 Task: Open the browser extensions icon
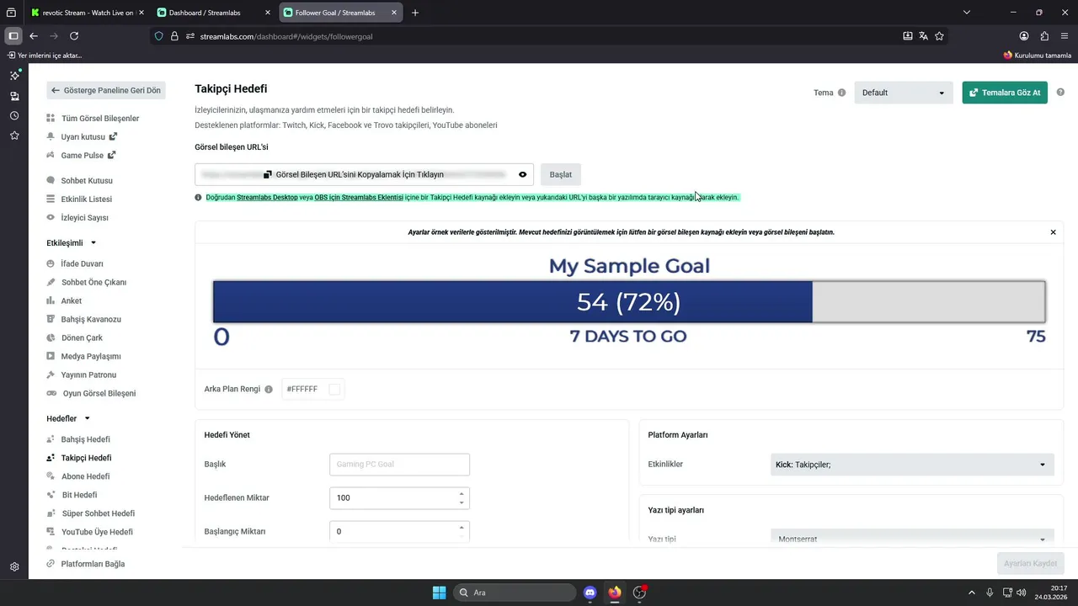click(1044, 36)
